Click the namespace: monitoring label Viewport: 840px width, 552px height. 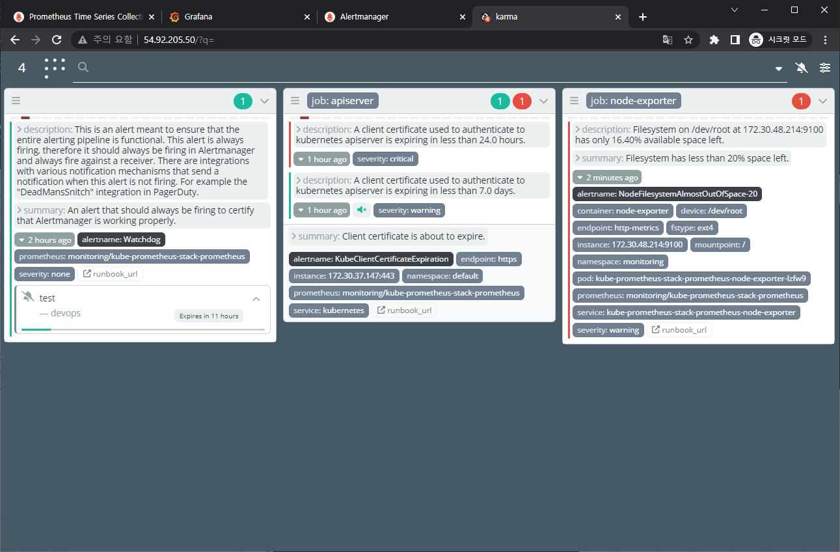tap(621, 262)
